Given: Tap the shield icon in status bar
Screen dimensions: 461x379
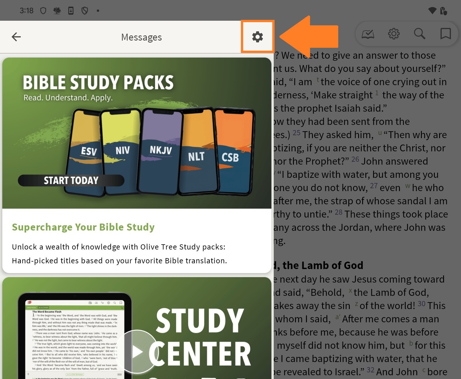Looking at the screenshot, I should pos(43,11).
